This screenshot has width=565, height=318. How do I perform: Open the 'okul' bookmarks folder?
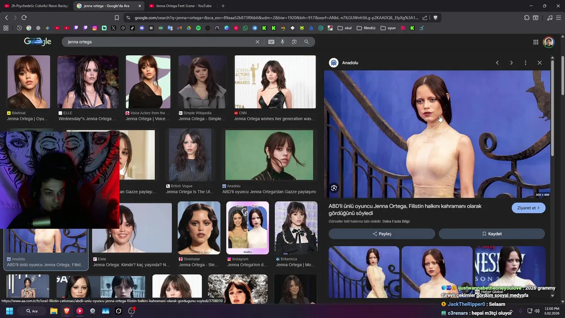click(345, 28)
